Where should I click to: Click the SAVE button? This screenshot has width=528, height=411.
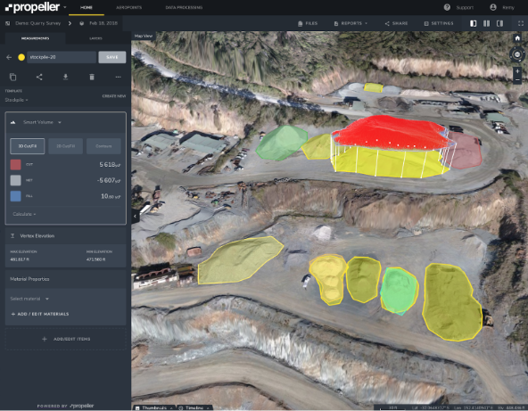(x=112, y=57)
